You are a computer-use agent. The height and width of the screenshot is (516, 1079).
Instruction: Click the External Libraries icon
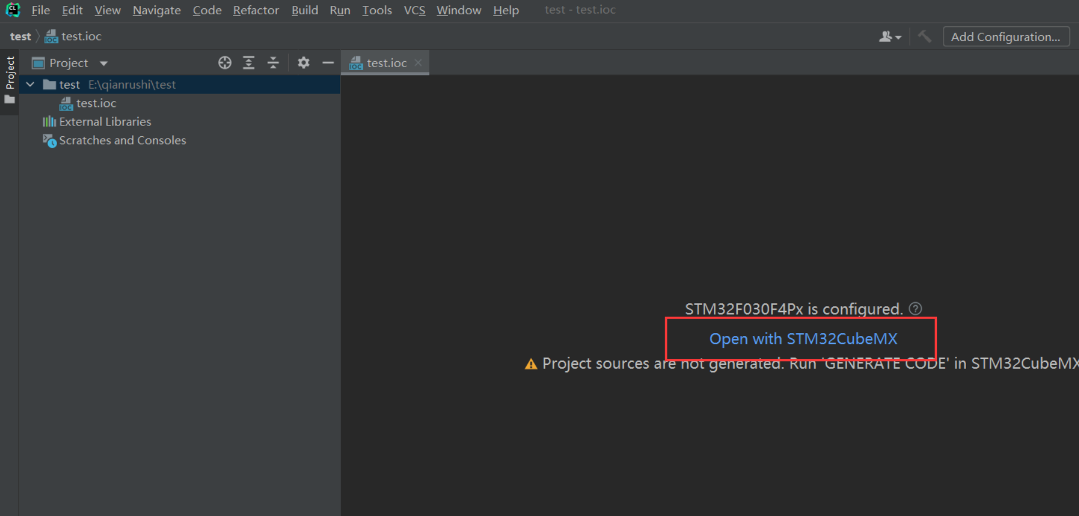(49, 121)
